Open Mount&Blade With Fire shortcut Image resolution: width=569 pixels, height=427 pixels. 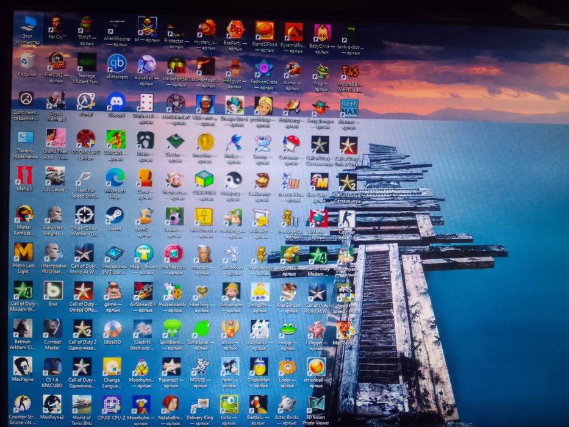[349, 71]
